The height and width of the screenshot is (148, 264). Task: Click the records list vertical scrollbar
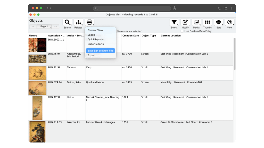[235, 54]
